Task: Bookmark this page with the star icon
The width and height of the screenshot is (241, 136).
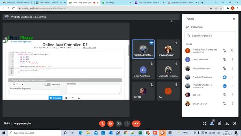Action: click(221, 8)
